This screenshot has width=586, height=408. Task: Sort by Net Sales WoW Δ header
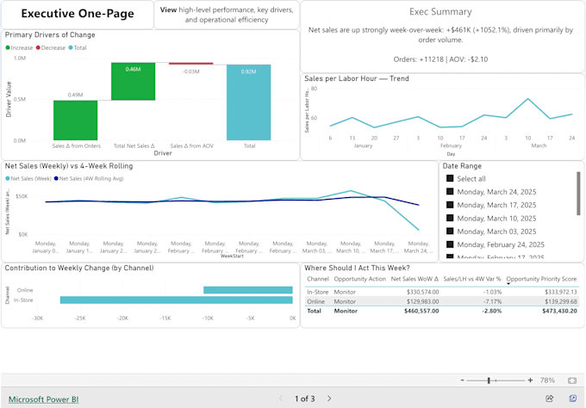(415, 279)
